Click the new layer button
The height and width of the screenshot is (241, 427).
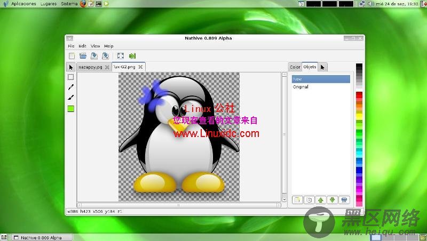[297, 200]
